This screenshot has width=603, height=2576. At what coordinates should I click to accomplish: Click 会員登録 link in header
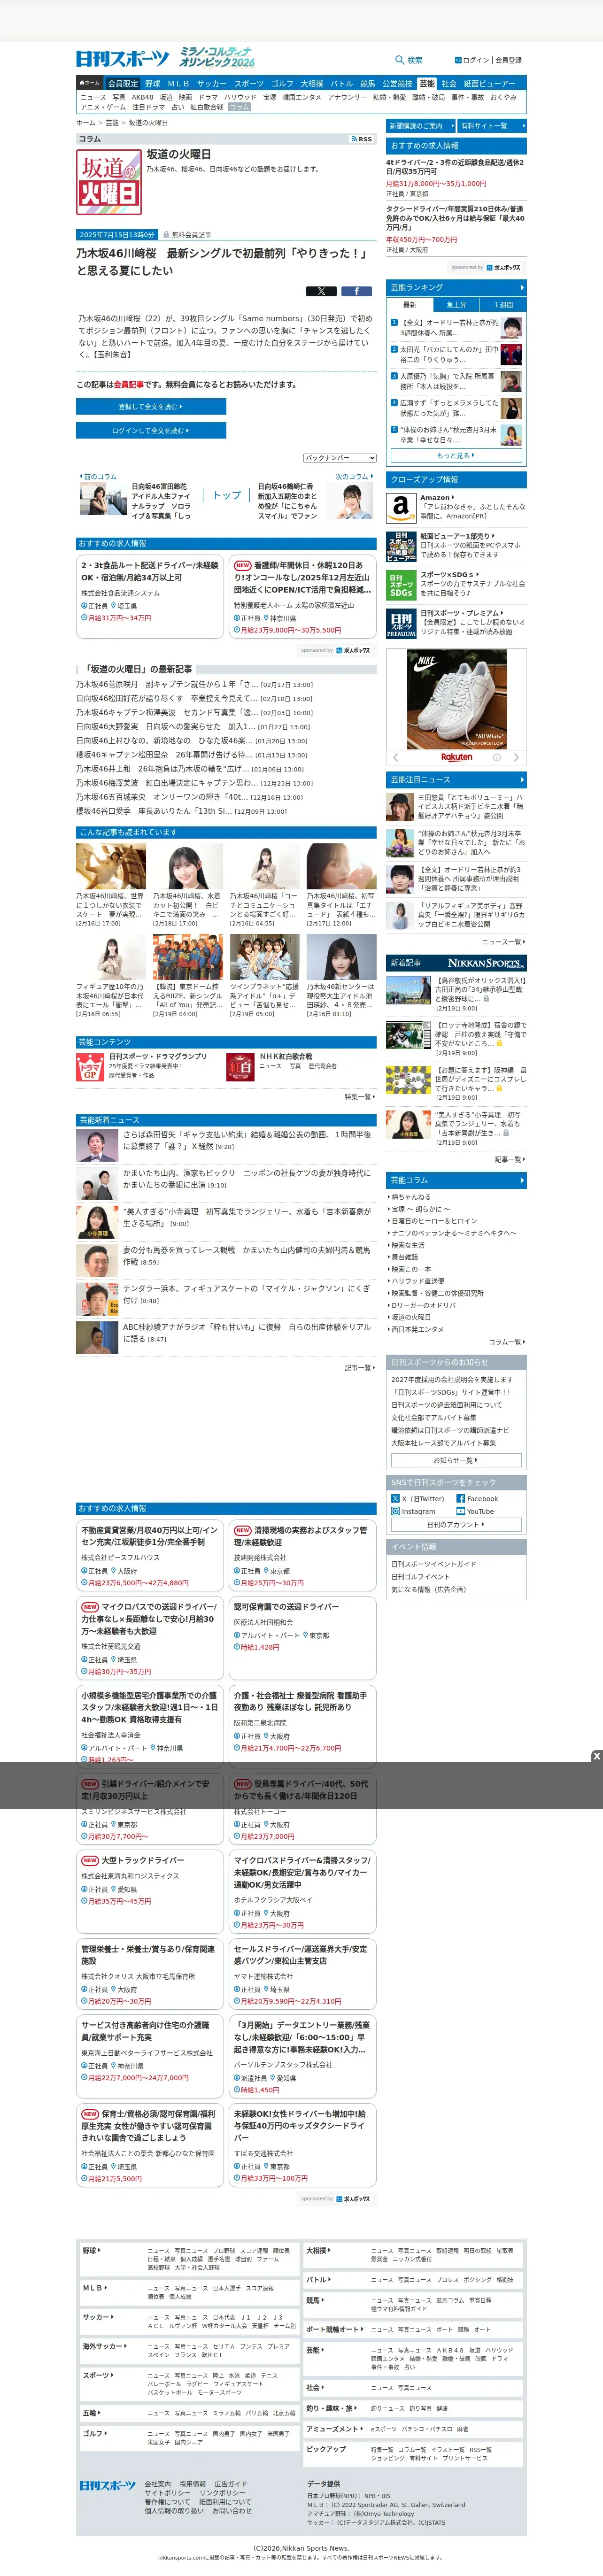tap(508, 60)
